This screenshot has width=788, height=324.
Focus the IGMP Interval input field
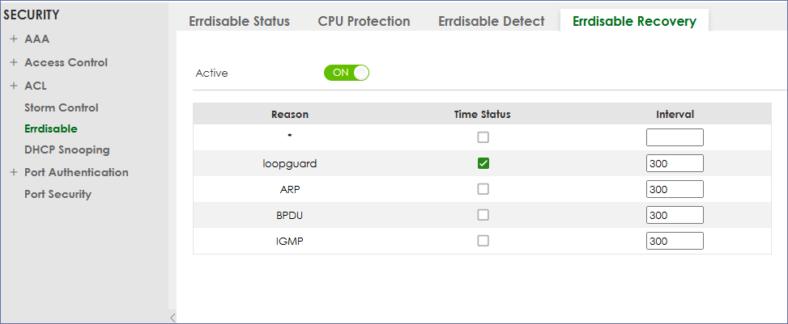pos(675,241)
